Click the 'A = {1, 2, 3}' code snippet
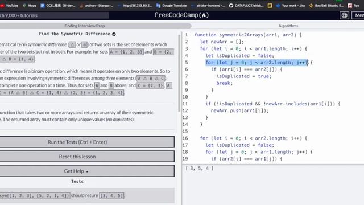Viewport: 364px width, 205px height. [126, 52]
